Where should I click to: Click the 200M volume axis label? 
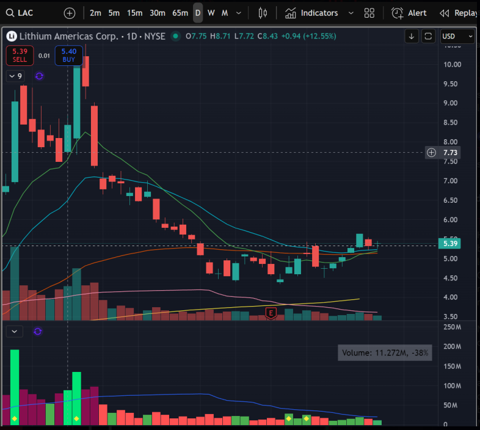coord(452,347)
